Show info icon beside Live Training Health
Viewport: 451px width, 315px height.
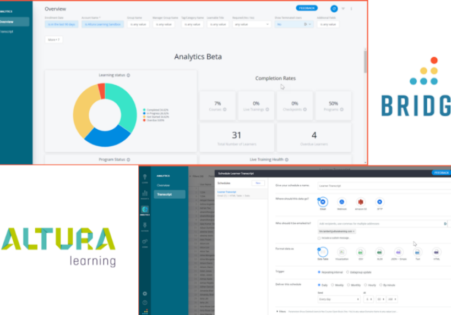(286, 159)
